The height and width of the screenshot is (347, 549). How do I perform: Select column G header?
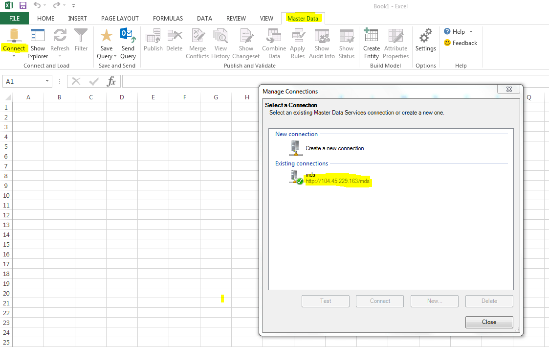[x=216, y=97]
